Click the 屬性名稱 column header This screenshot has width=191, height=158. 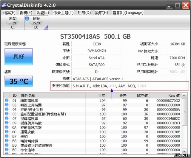click(x=52, y=96)
